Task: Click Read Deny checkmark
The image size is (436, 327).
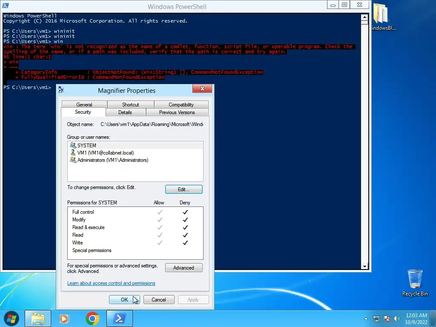Action: pyautogui.click(x=185, y=235)
